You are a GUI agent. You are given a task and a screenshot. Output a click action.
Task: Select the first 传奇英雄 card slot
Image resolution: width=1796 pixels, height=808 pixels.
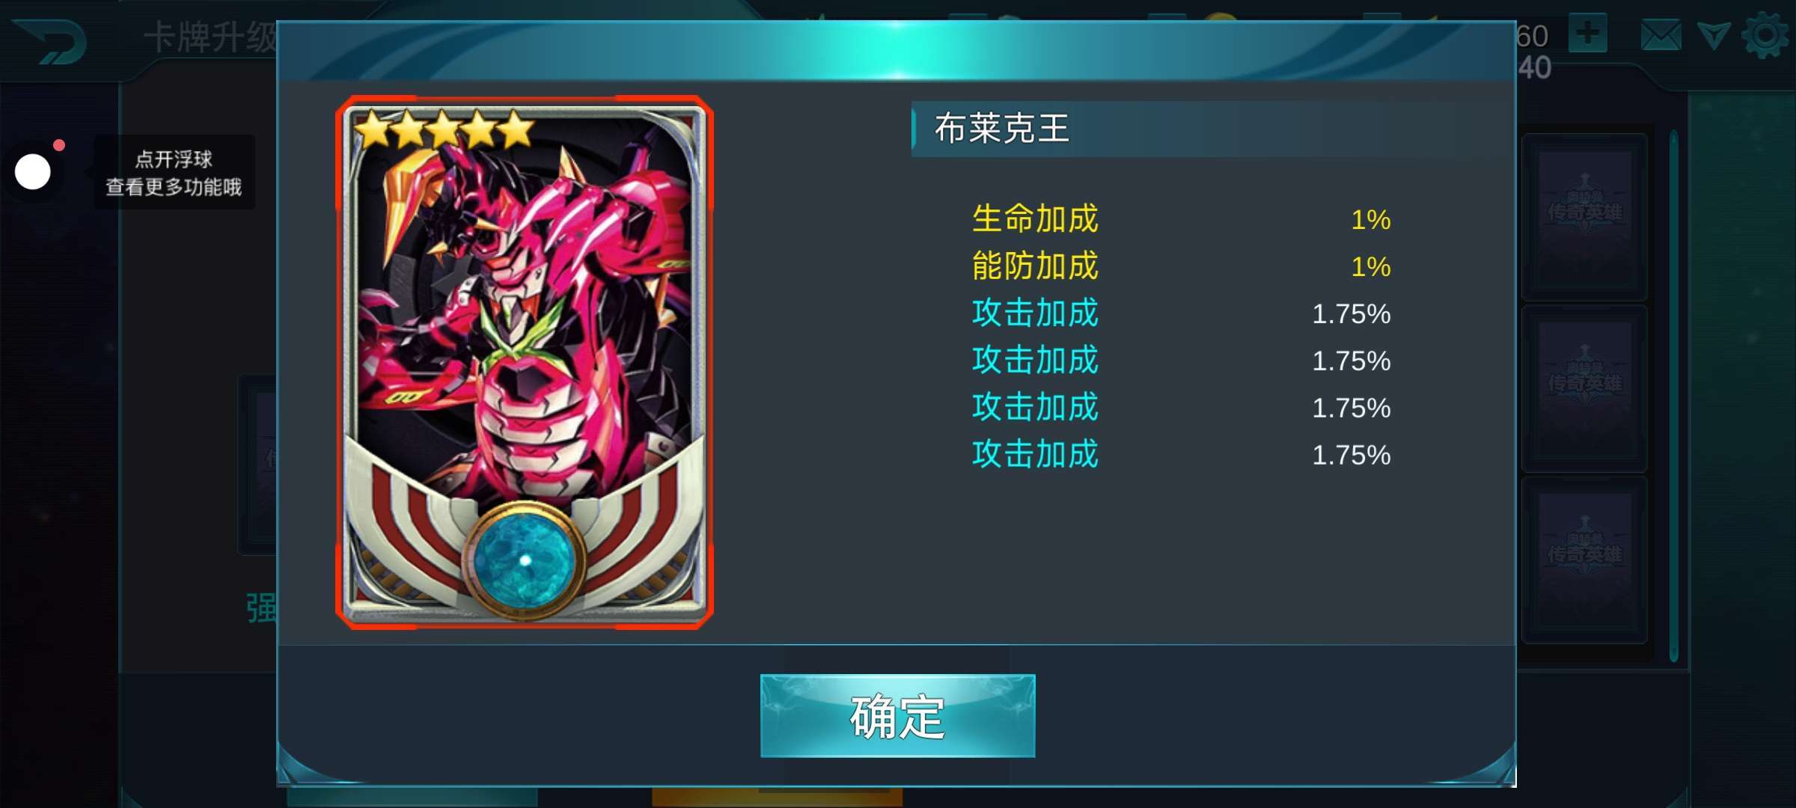click(1585, 217)
